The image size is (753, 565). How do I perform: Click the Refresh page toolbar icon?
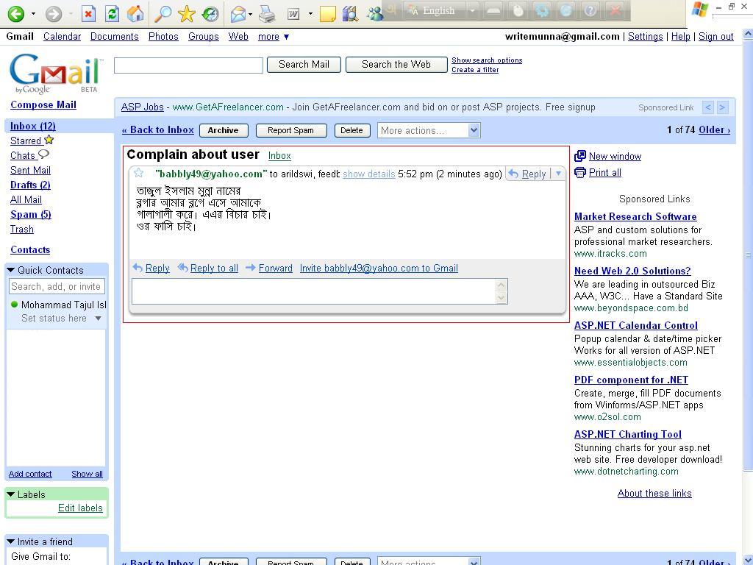[112, 13]
